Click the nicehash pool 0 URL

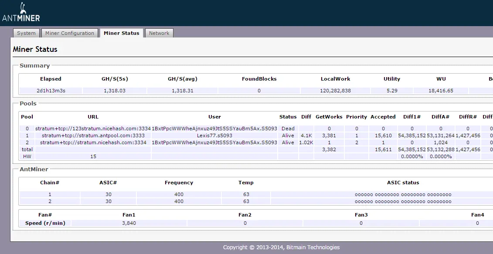pyautogui.click(x=93, y=129)
